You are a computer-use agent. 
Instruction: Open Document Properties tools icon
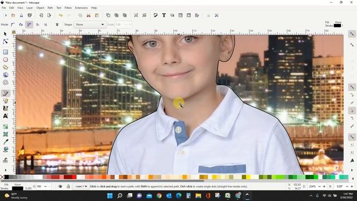click(216, 15)
